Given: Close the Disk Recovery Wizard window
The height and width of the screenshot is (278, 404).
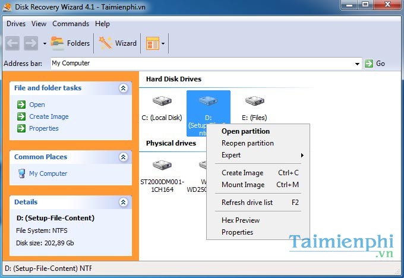Looking at the screenshot, I should [x=387, y=5].
